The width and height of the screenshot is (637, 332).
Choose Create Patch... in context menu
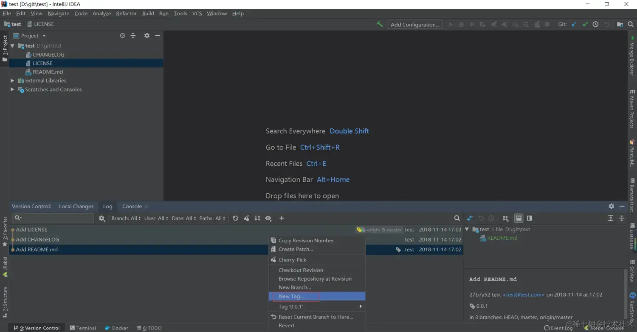pos(317,249)
